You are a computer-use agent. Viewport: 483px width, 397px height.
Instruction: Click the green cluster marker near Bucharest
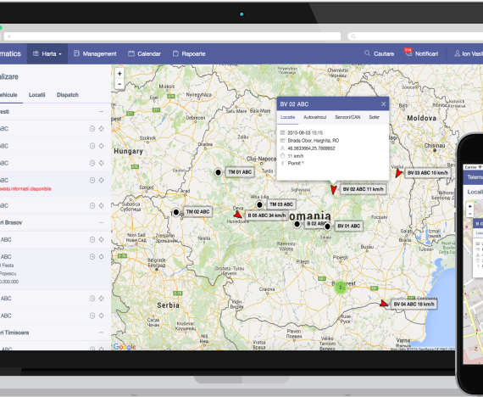point(341,288)
